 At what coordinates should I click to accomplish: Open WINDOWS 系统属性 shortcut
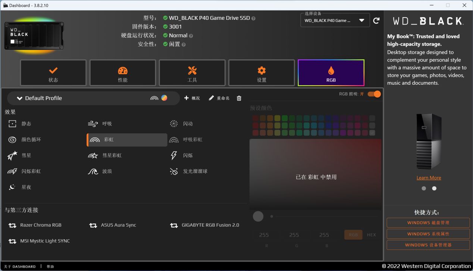428,234
